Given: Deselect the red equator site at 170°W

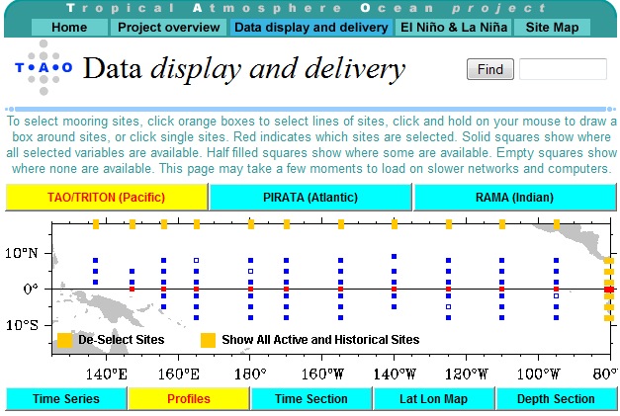Looking at the screenshot, I should (287, 290).
